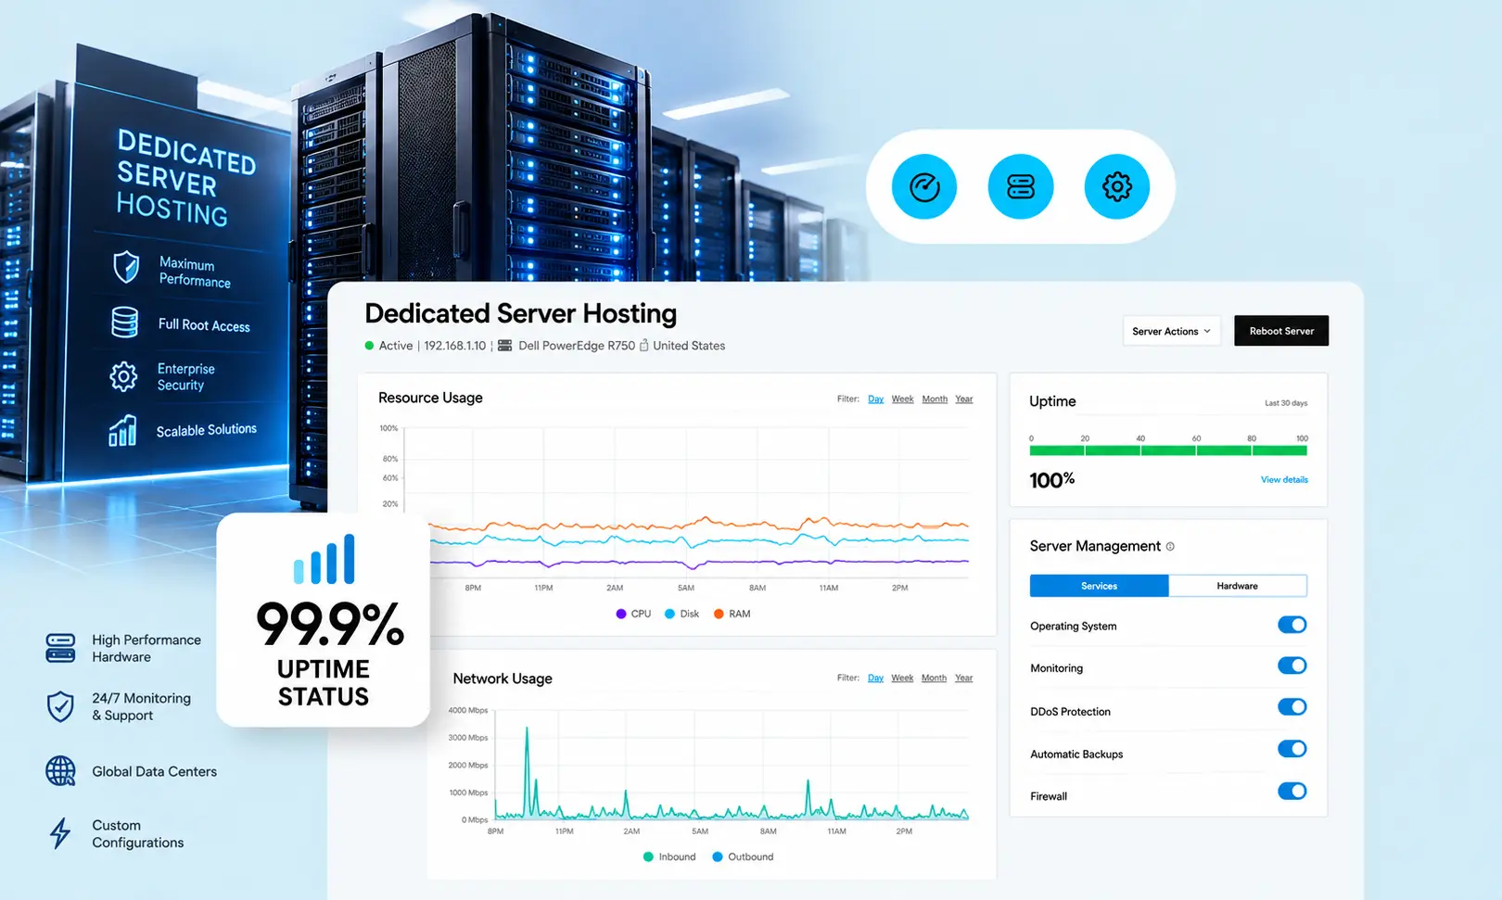Select Month filter in Network Usage
The image size is (1502, 900).
[935, 678]
